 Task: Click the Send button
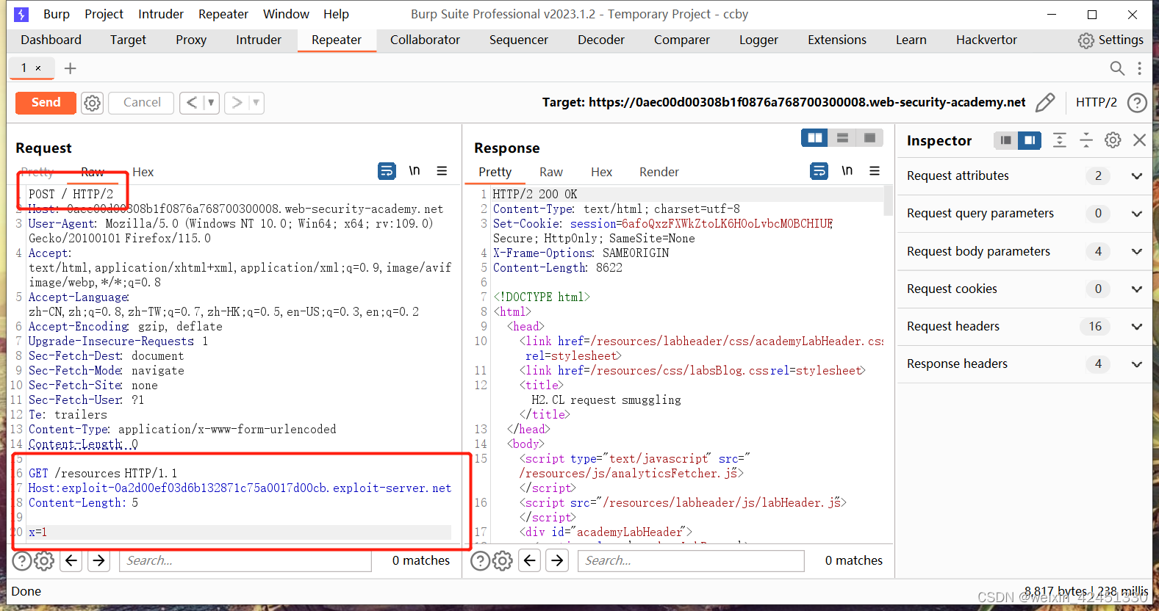coord(46,103)
